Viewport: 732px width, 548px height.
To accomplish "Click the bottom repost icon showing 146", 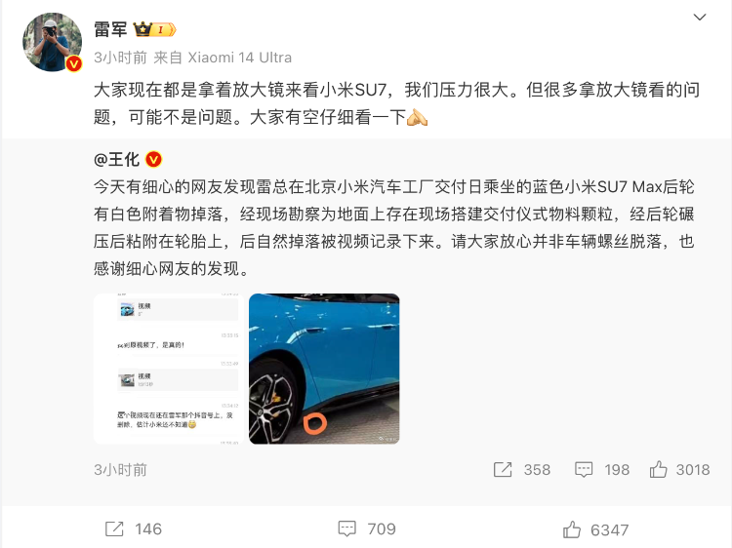I will (x=114, y=528).
